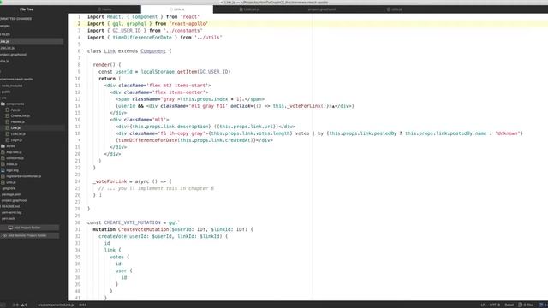This screenshot has height=308, width=548.
Task: Click the registerServiceWorker.js file icon
Action: coord(3,176)
